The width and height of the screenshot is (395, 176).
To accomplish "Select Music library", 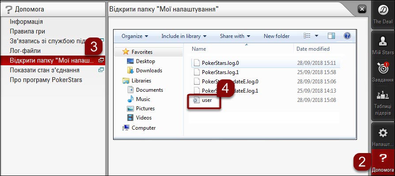I will [143, 99].
